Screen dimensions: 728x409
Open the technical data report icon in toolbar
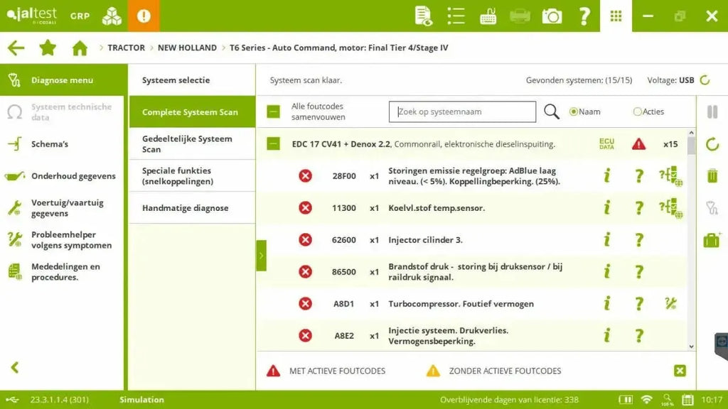click(424, 14)
